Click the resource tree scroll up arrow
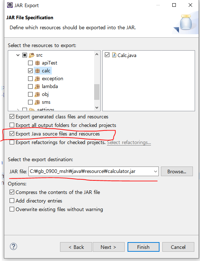 97,54
